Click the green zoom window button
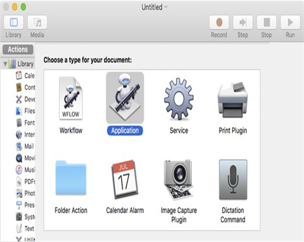The height and width of the screenshot is (242, 304). pos(23,7)
